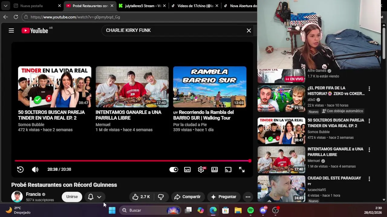The height and width of the screenshot is (217, 387).
Task: Clear the search box with the X icon
Action: point(249,30)
